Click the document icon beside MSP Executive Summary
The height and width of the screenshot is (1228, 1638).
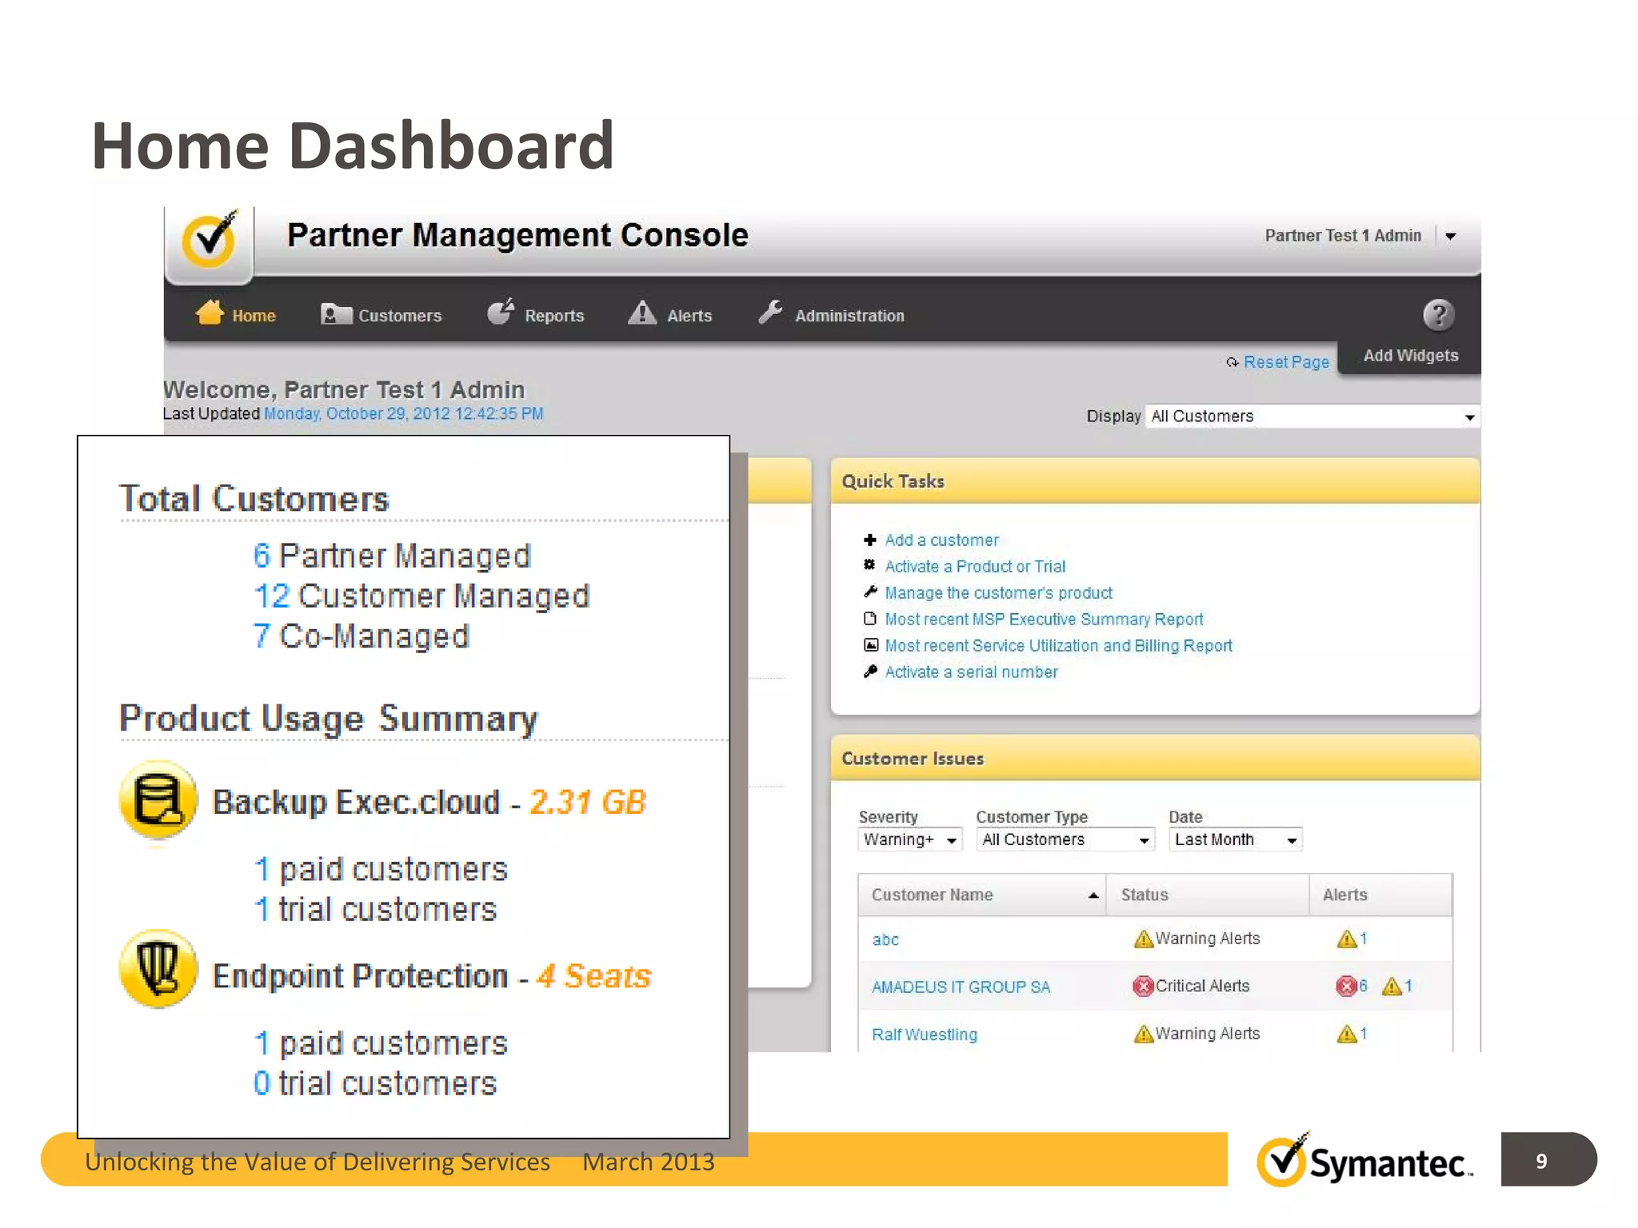[870, 618]
